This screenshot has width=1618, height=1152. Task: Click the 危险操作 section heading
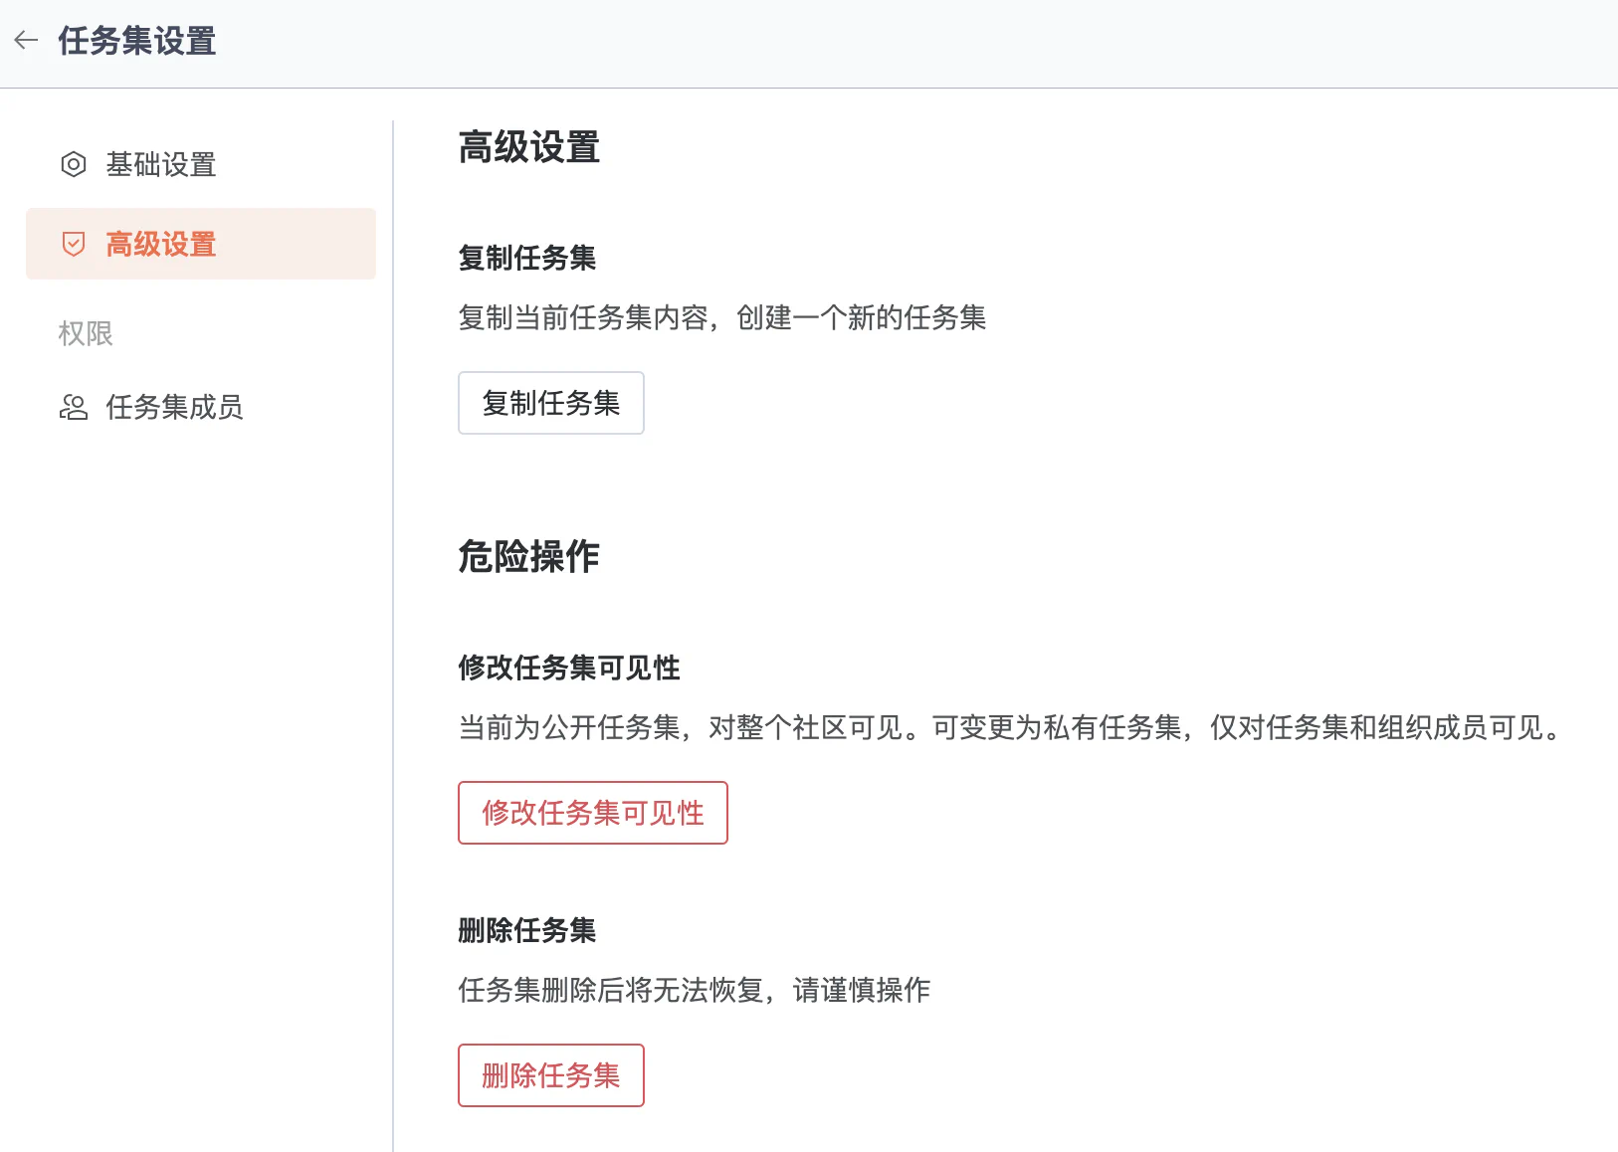(x=528, y=557)
